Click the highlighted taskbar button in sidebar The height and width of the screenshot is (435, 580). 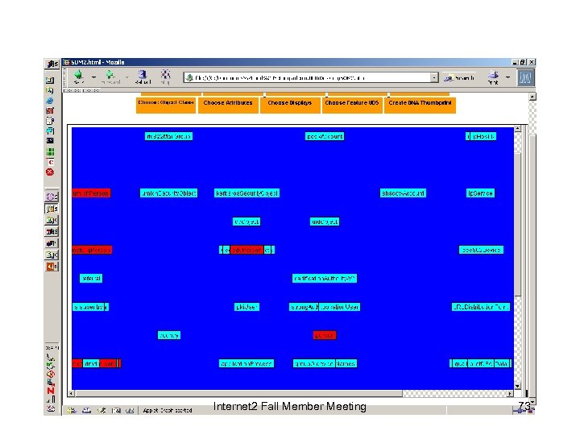52,209
